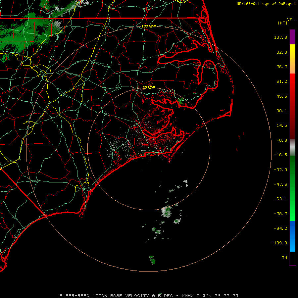Click the 50 NMI range ring label
The image size is (298, 298).
point(149,87)
